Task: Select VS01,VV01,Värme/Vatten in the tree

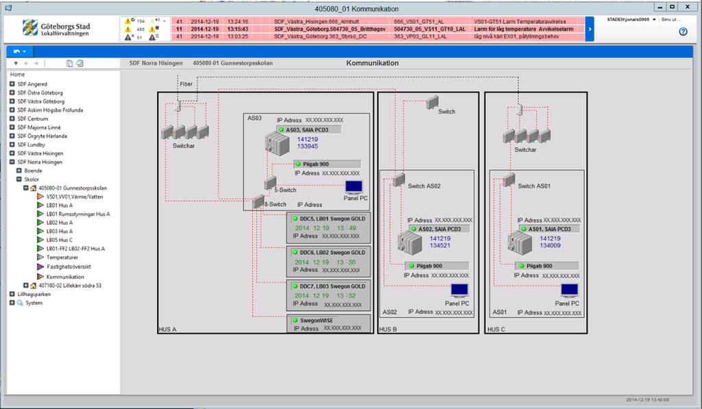Action: (x=75, y=197)
